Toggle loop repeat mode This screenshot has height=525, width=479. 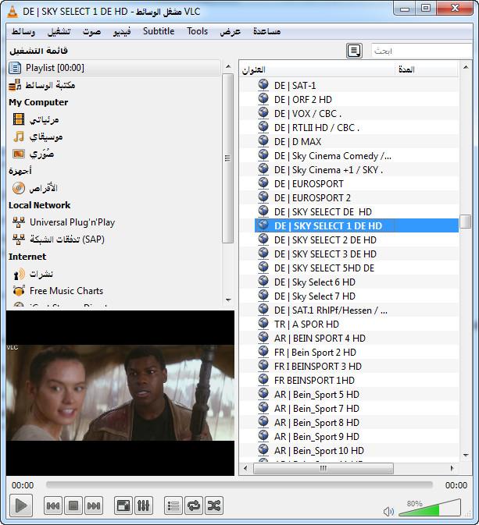194,505
